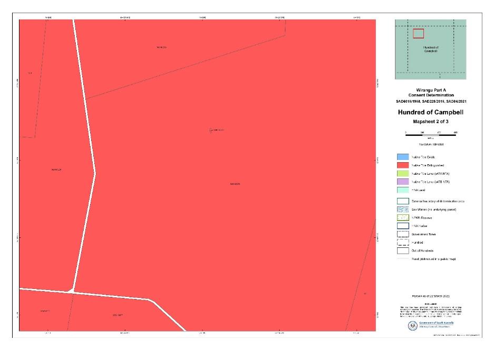Click the 'Out of Hundreds' legend label
Viewport: 495px width, 350px height.
coord(423,251)
